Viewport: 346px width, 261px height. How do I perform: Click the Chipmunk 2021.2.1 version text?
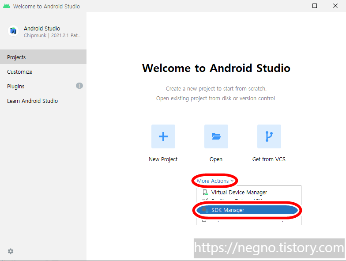[x=52, y=35]
